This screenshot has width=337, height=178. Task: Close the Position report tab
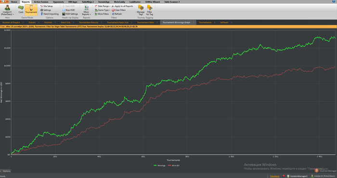click(55, 22)
